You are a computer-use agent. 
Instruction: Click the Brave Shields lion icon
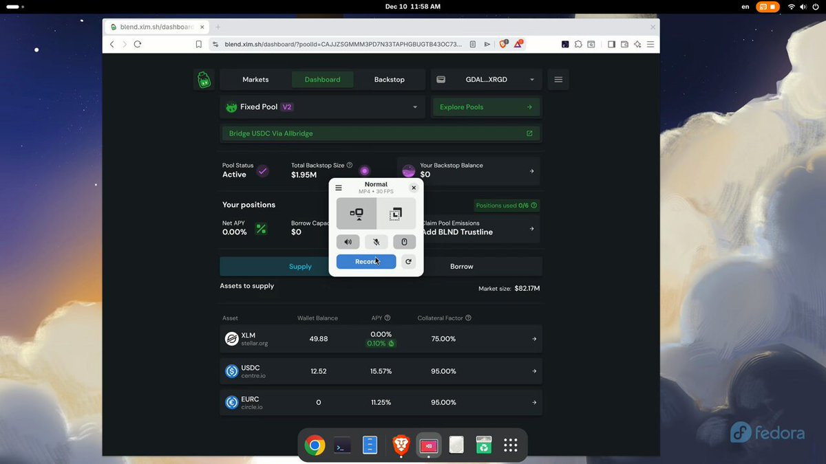[x=503, y=44]
